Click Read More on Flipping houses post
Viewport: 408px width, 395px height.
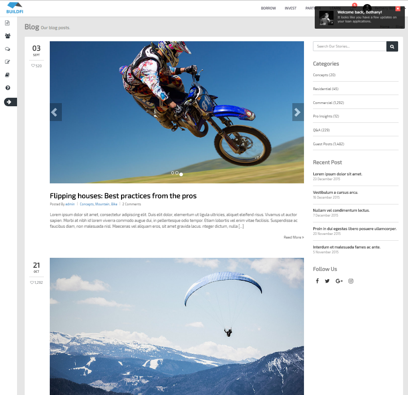294,237
